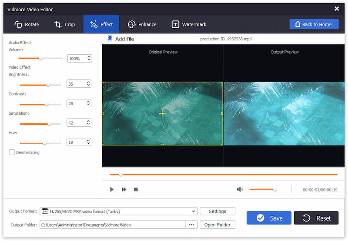The width and height of the screenshot is (348, 241).
Task: Click the Output Folder path field
Action: [112, 224]
